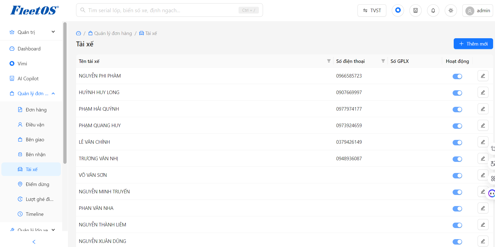Screen dimensions: 495x247
Task: Click the notification bell icon
Action: coord(433,11)
